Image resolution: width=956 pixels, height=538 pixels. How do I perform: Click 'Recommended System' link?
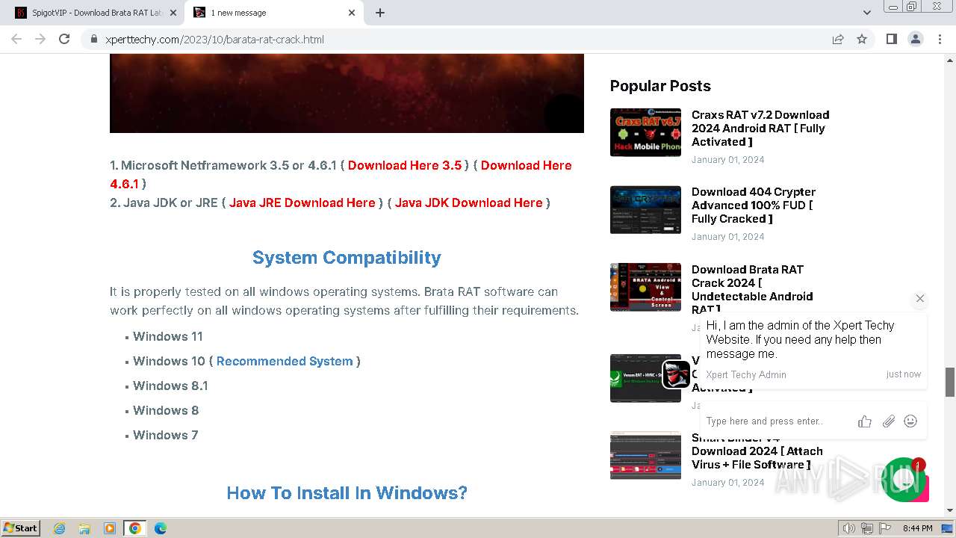[x=285, y=361]
